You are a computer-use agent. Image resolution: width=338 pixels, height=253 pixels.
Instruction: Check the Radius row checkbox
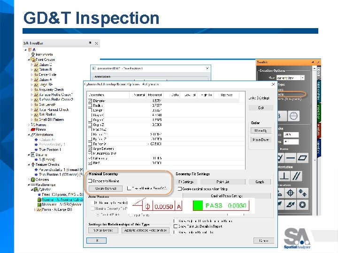[90, 105]
